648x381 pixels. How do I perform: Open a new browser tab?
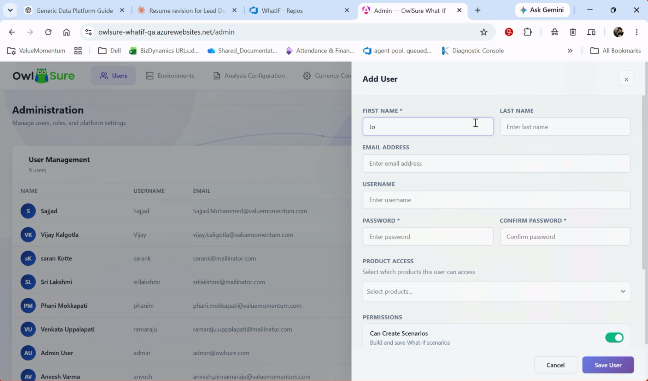pos(478,10)
